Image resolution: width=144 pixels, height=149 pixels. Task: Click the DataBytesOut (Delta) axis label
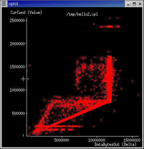115,144
